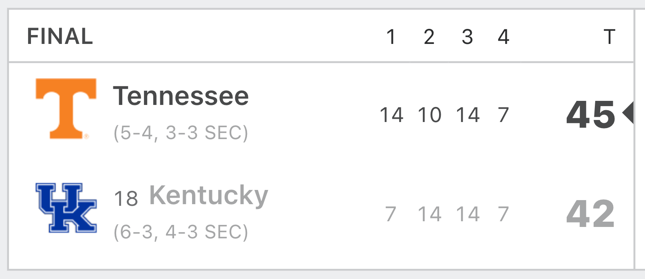Click Kentucky's first quarter score 7

pyautogui.click(x=391, y=214)
